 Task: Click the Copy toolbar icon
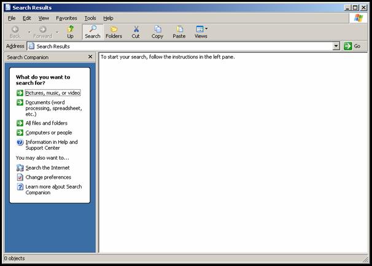coord(157,32)
